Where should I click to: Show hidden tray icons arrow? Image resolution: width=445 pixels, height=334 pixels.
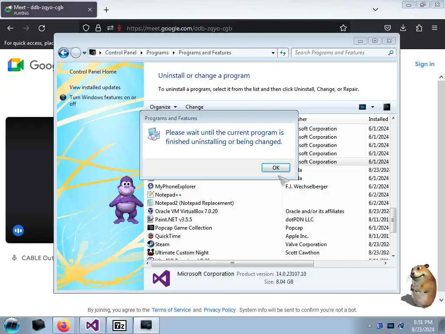tap(369, 326)
